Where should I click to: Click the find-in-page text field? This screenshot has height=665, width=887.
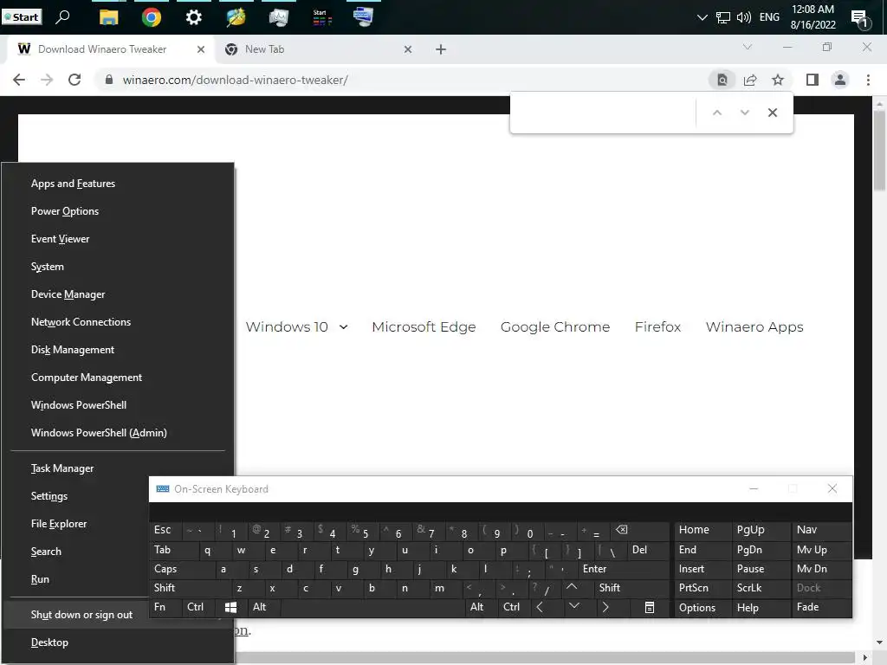[604, 113]
